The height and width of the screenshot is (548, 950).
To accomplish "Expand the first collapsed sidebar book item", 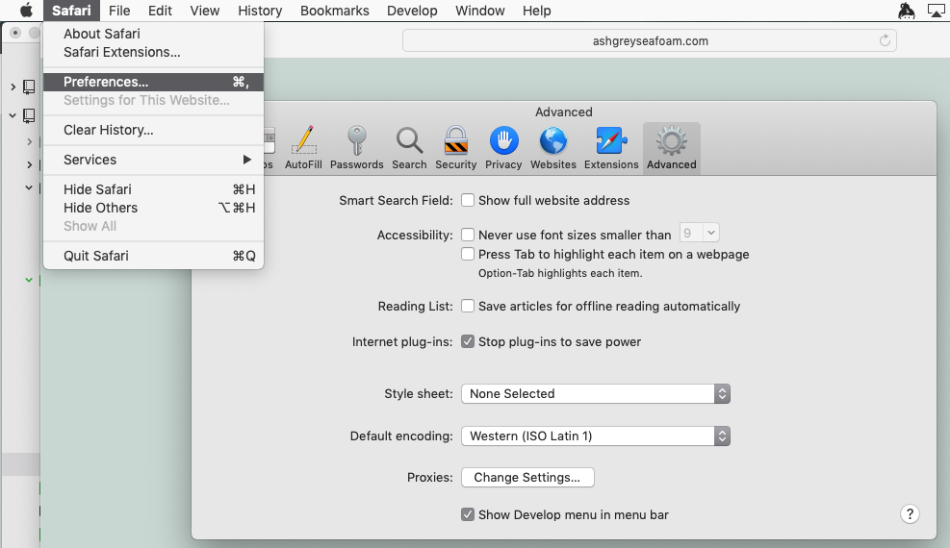I will [13, 87].
